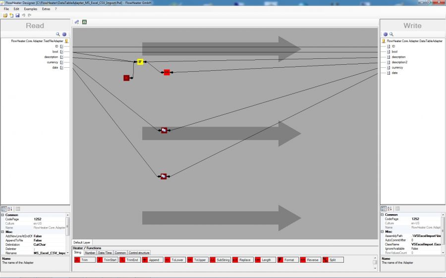Click the currency field icon in Read panel
The width and height of the screenshot is (446, 278).
click(61, 62)
